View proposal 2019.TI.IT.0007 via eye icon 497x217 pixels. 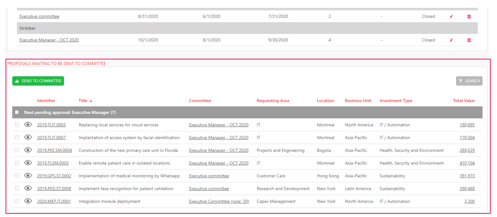[28, 137]
